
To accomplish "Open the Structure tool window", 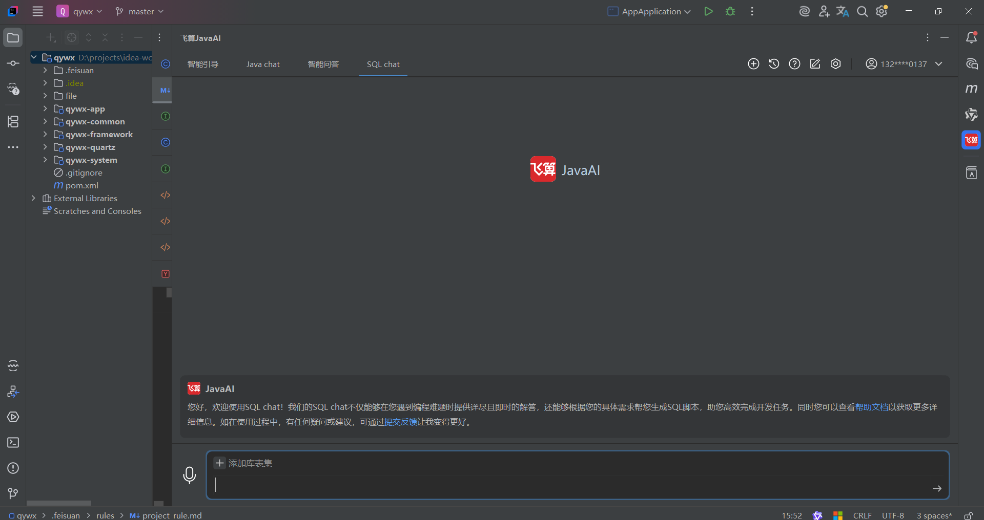I will (13, 121).
